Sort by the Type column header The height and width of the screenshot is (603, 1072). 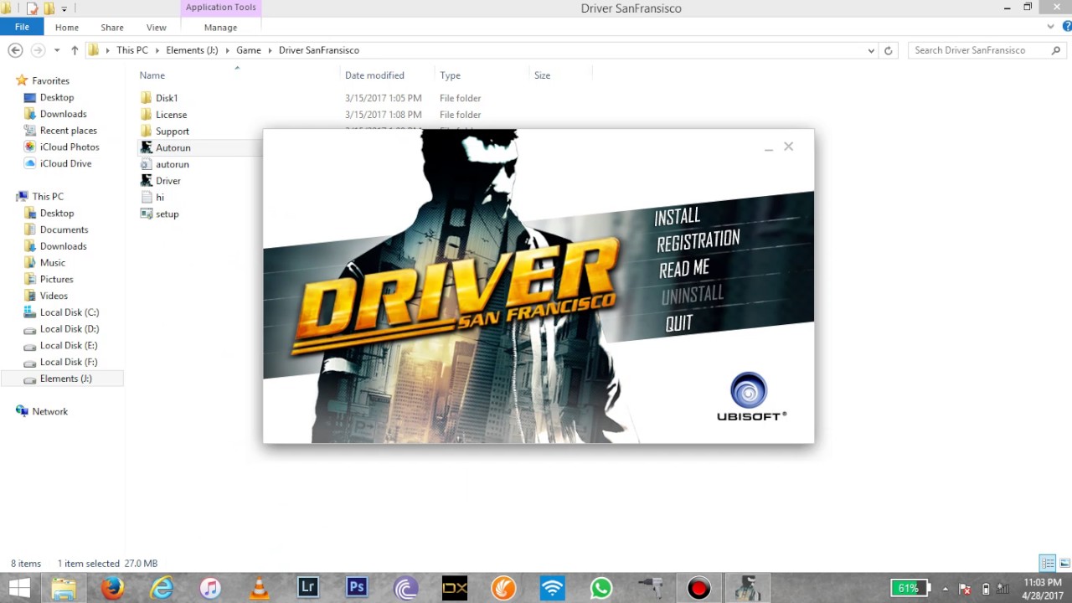tap(451, 75)
